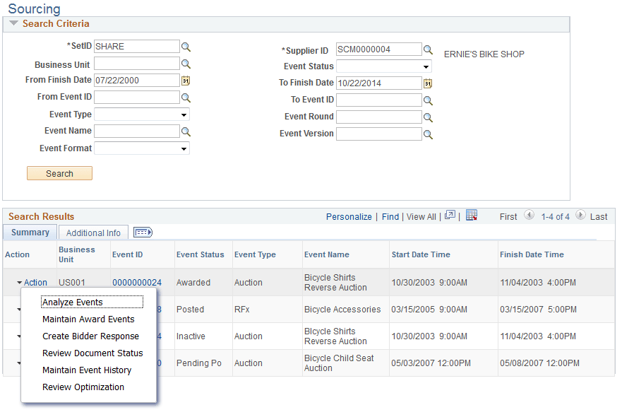
Task: Open the Event Name lookup magnifier
Action: click(x=186, y=131)
